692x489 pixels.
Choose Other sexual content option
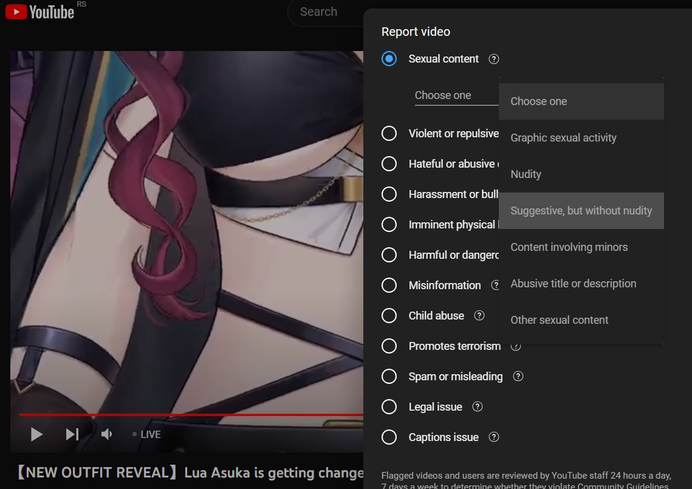coord(581,320)
